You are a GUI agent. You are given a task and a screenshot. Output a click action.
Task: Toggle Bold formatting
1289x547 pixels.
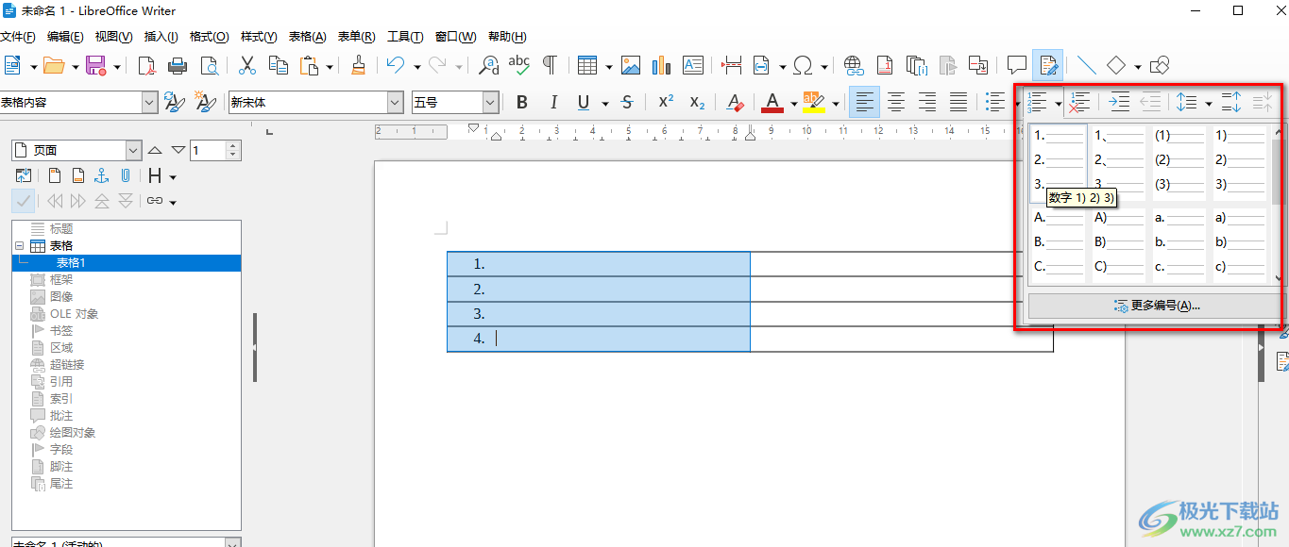(x=522, y=102)
